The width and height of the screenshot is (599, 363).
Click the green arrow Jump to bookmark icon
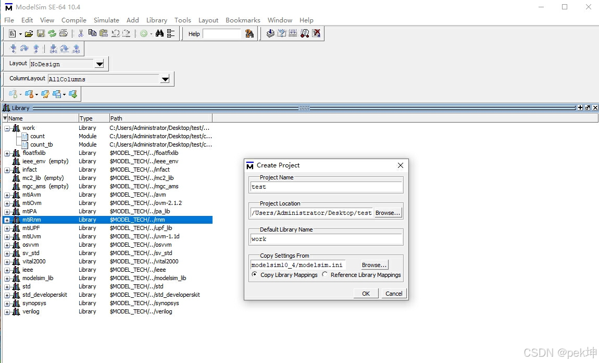click(73, 94)
